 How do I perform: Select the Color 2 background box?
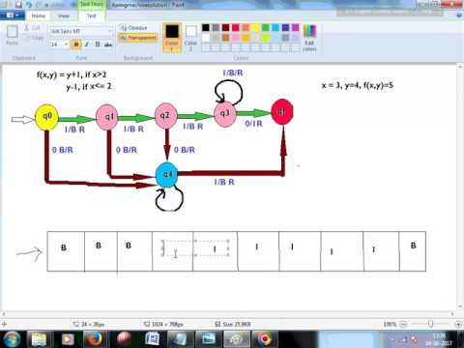point(190,38)
